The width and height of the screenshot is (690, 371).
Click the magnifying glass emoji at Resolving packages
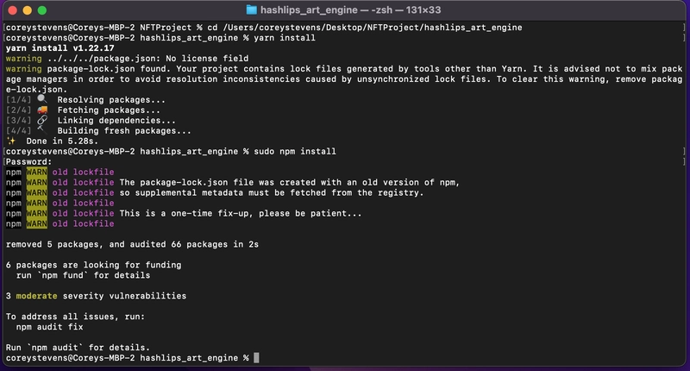point(42,99)
